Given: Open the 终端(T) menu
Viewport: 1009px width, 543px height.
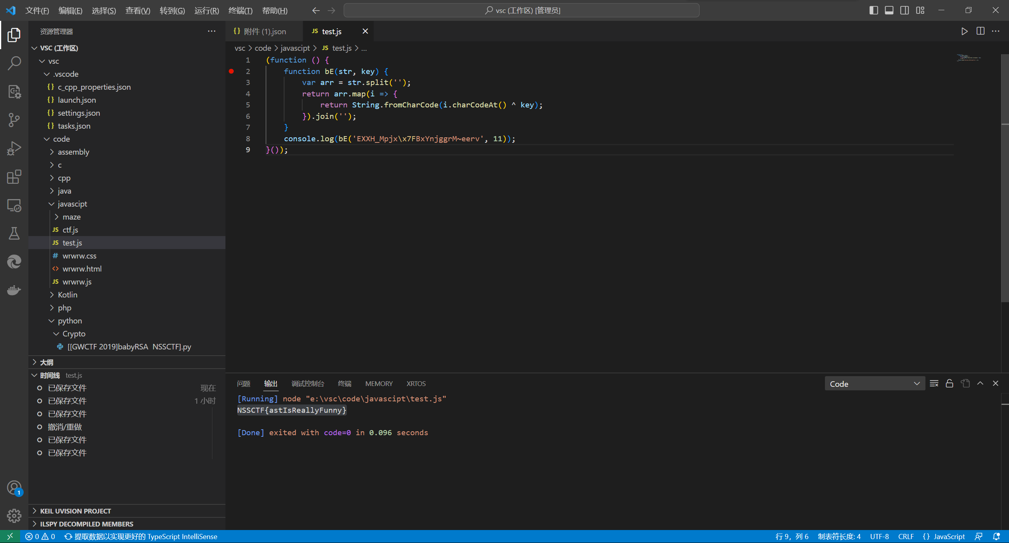Looking at the screenshot, I should pyautogui.click(x=240, y=11).
